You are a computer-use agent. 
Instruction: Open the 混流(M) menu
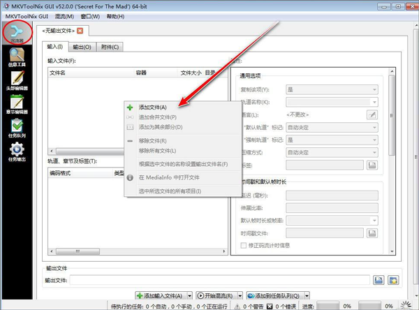click(x=64, y=17)
